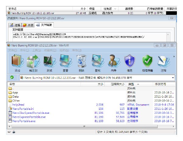The image size is (183, 141).
Task: Click the details panel scrollbar up arrow
Action: coord(168,35)
